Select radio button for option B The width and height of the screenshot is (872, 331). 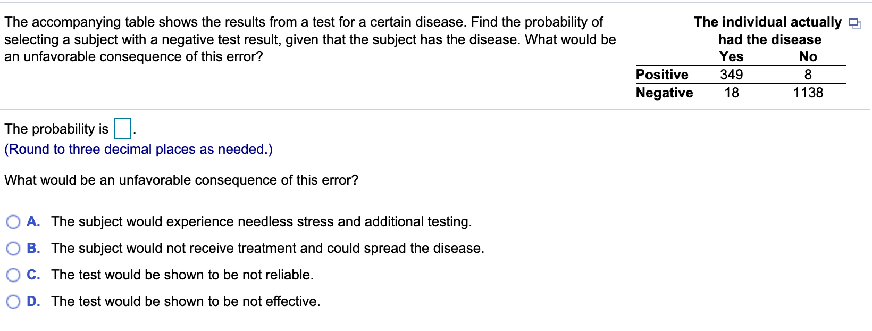13,249
